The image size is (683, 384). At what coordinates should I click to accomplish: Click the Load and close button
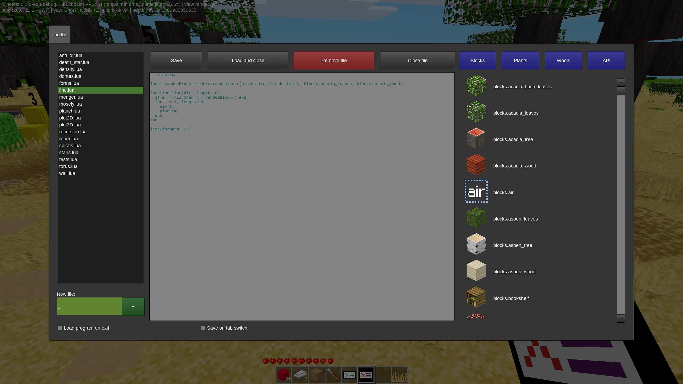[248, 60]
